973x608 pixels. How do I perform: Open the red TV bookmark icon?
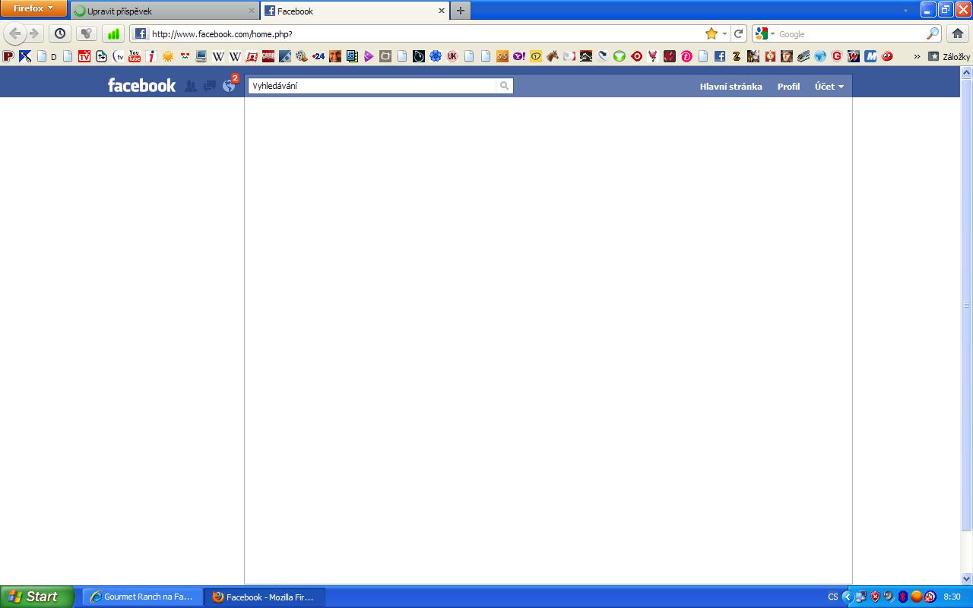tap(84, 56)
